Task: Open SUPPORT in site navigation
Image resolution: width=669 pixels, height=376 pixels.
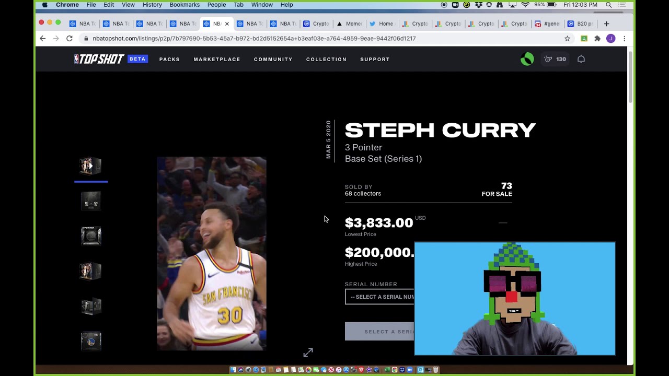Action: pos(375,59)
